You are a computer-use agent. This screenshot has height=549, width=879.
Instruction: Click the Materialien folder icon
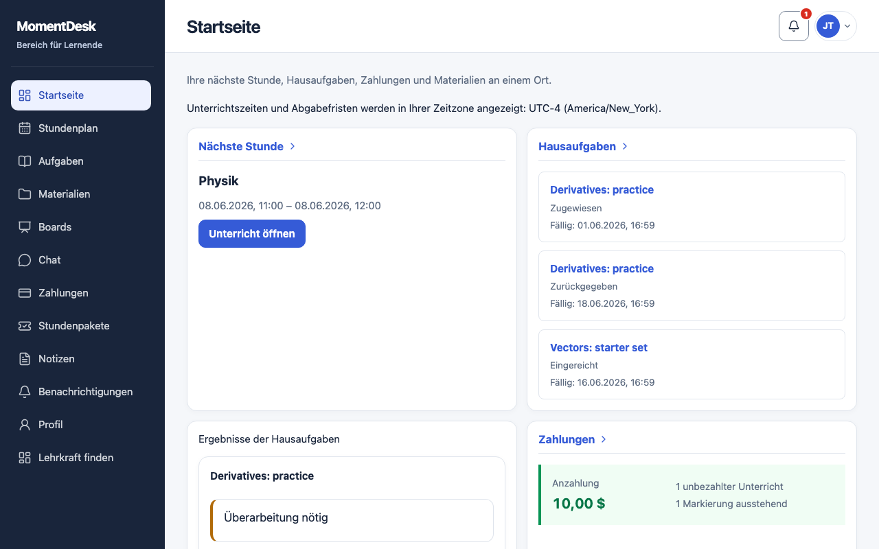coord(25,194)
